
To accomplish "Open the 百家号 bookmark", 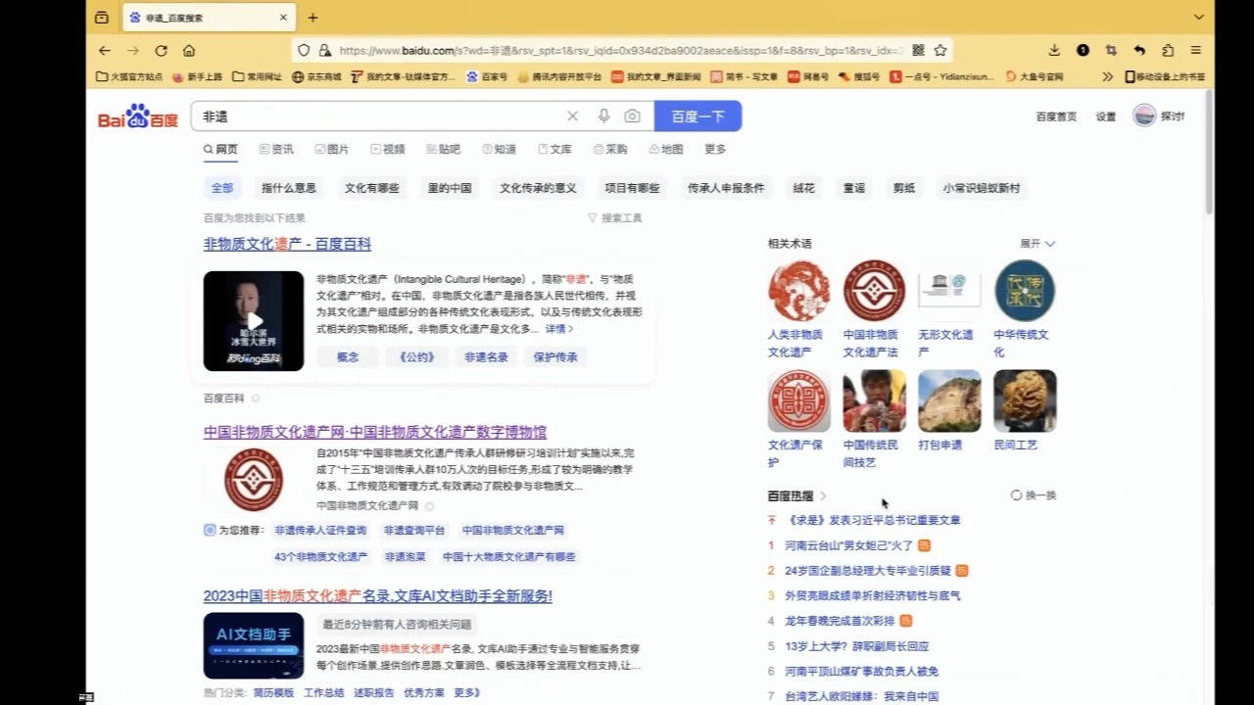I will (x=487, y=76).
